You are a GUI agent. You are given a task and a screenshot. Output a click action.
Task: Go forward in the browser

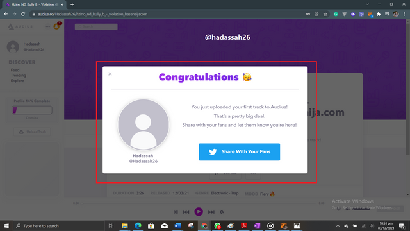pos(14,14)
